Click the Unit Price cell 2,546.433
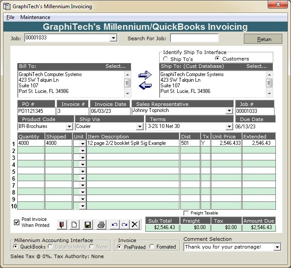Viewport: 291px width, 268px height. (226, 143)
